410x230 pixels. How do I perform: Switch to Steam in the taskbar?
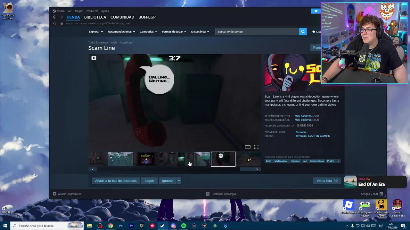[x=162, y=226]
